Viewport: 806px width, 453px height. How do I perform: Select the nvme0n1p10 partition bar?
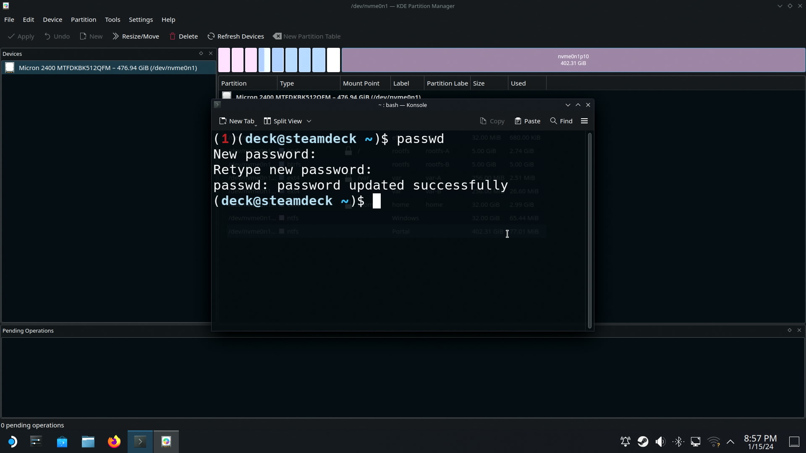coord(573,60)
